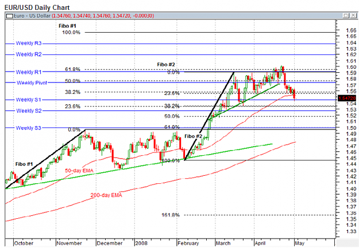Click the '1.57' price axis value

[x=351, y=85]
